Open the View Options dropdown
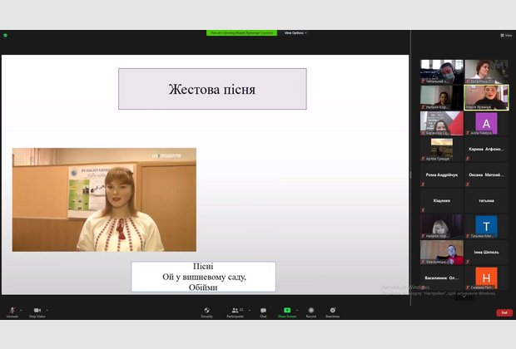 tap(295, 33)
